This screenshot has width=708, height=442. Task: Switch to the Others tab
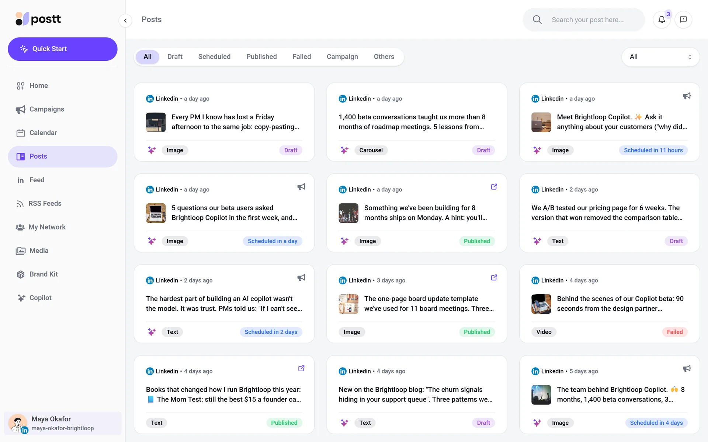(384, 57)
